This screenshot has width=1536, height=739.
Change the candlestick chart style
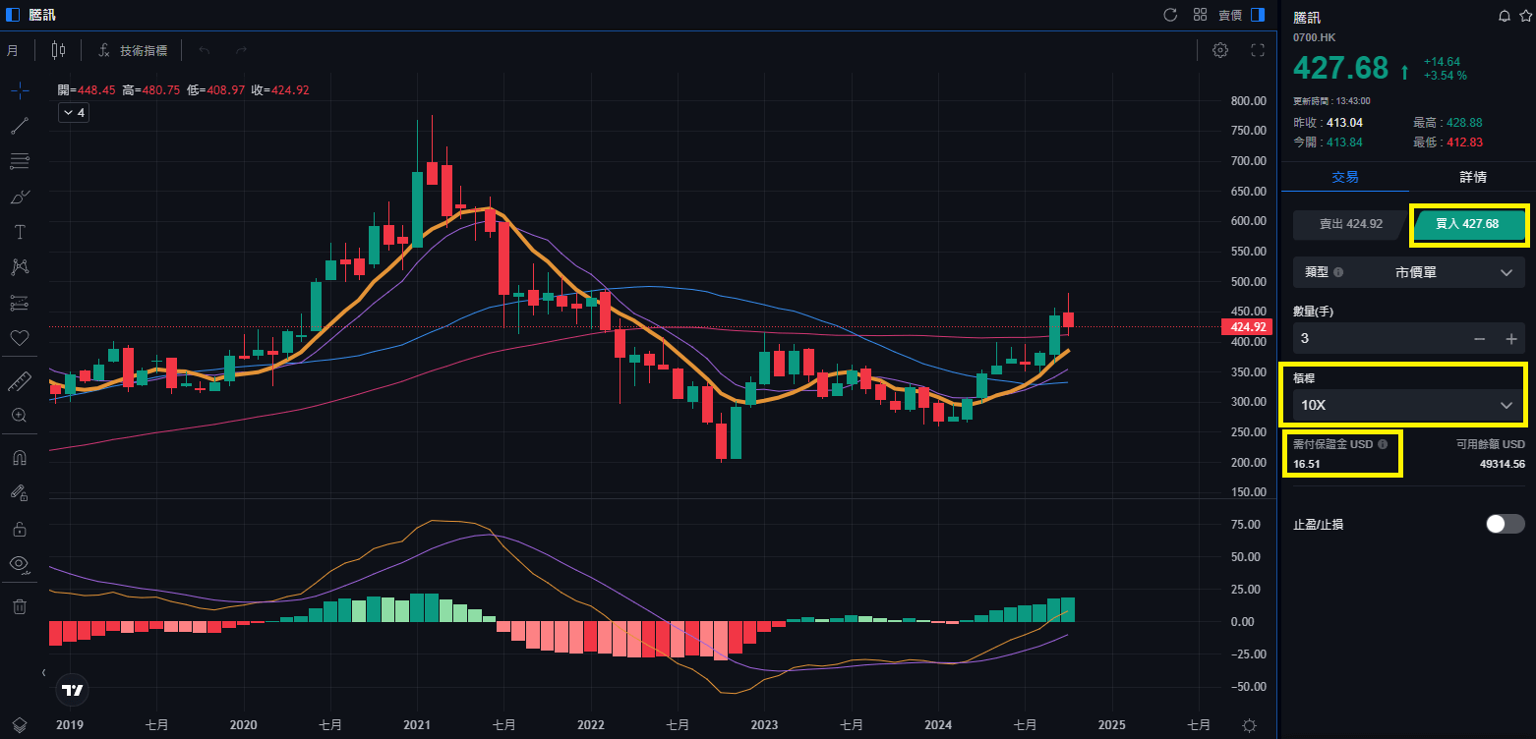(58, 50)
